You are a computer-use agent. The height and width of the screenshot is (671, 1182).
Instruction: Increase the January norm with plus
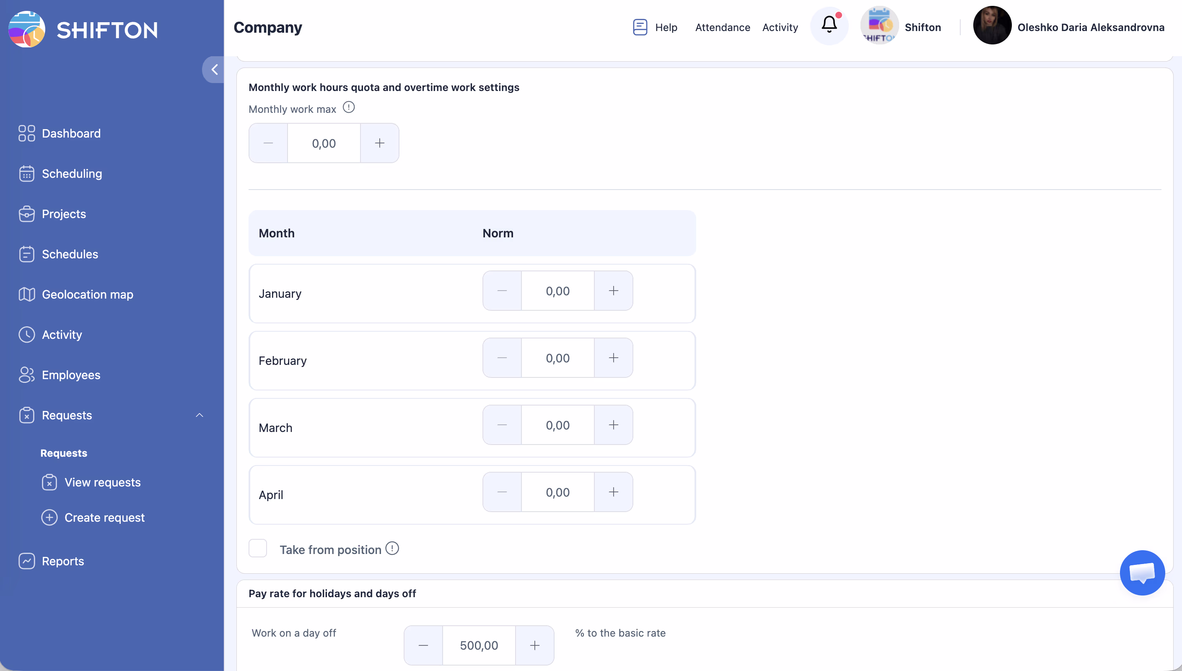613,291
